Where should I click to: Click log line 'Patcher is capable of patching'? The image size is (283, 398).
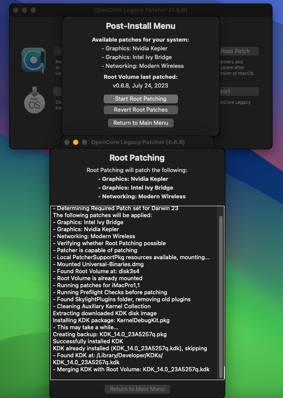pos(95,250)
